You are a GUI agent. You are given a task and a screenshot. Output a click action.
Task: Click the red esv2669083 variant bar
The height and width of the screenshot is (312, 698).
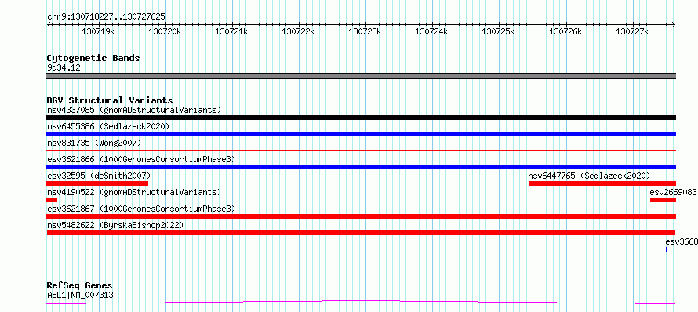click(663, 200)
